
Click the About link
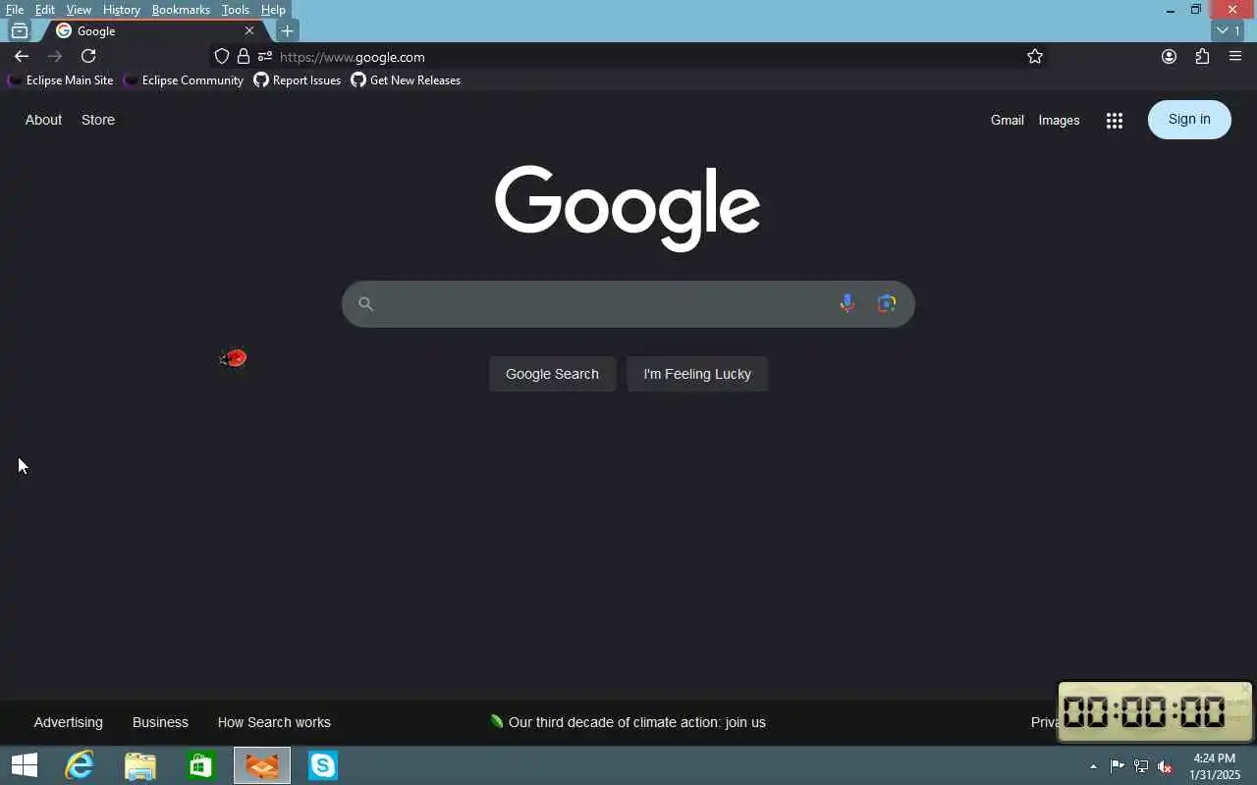43,120
